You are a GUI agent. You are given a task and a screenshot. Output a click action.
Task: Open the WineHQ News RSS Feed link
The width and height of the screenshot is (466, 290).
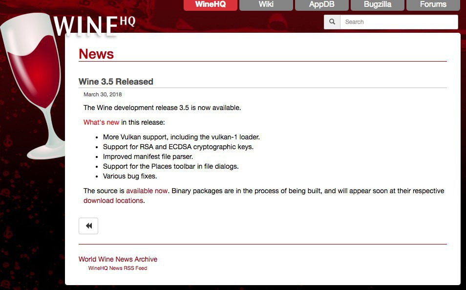(118, 268)
